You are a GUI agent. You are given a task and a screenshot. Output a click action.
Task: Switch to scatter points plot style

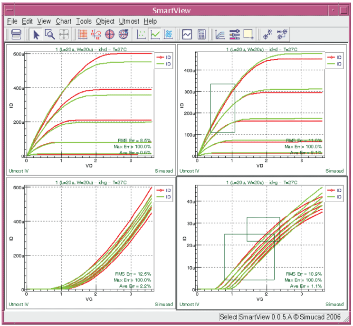pyautogui.click(x=142, y=34)
